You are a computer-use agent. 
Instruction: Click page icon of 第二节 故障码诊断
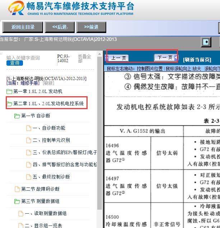(17, 189)
